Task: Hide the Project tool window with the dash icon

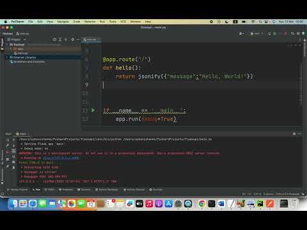Action: [x=78, y=40]
